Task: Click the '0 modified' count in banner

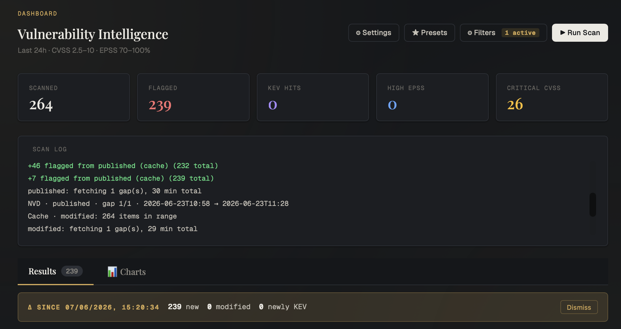Action: pyautogui.click(x=229, y=307)
